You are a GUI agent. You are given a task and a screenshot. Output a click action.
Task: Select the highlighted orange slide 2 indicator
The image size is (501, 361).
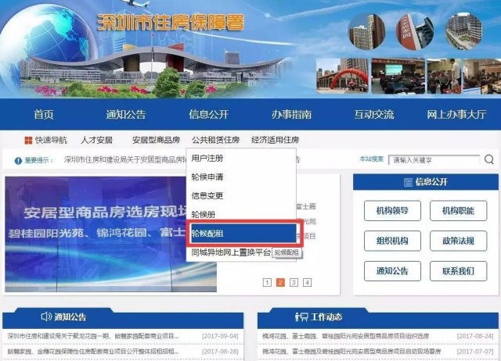tap(280, 282)
